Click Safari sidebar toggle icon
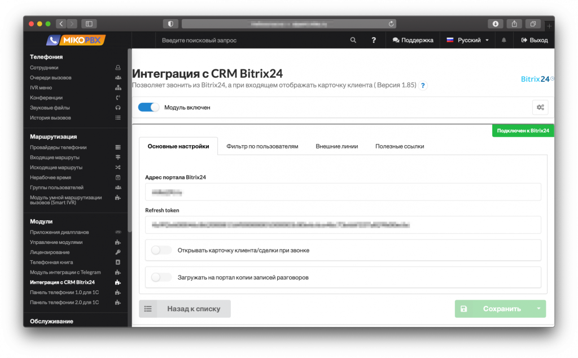 click(89, 24)
